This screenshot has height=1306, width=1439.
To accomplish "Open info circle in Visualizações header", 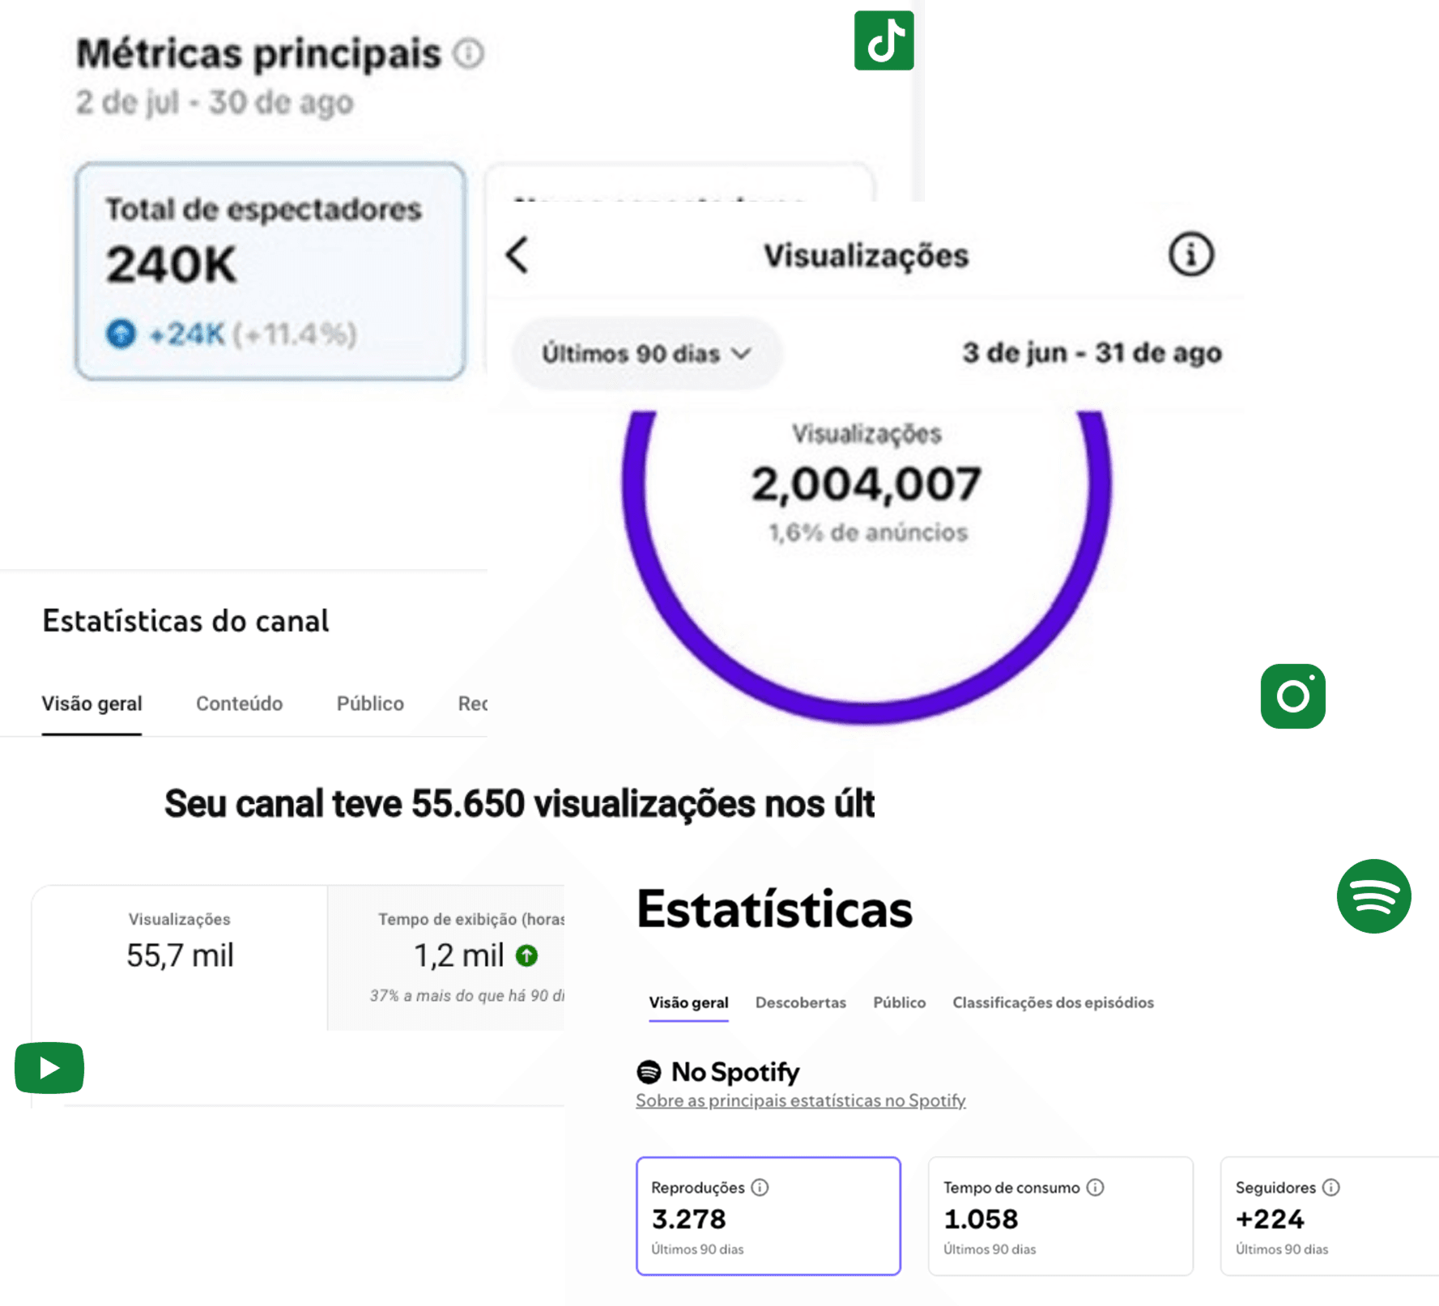I will [x=1190, y=255].
